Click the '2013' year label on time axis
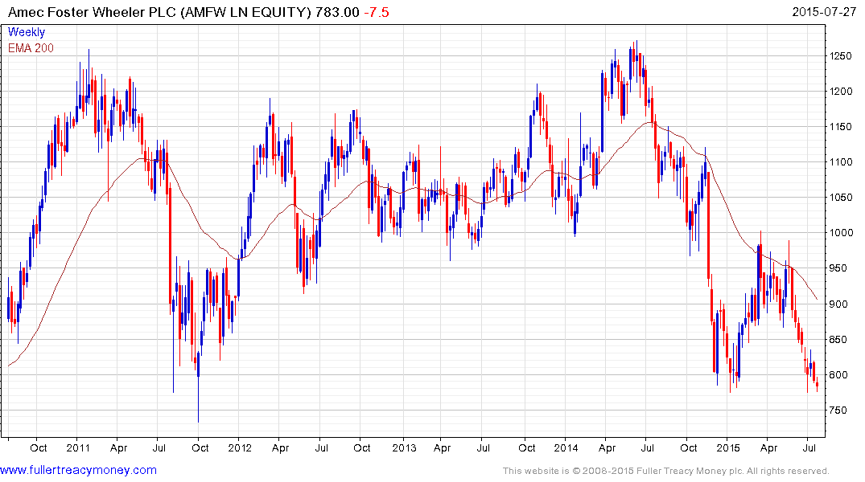Viewport: 865px width, 482px height. pos(404,447)
